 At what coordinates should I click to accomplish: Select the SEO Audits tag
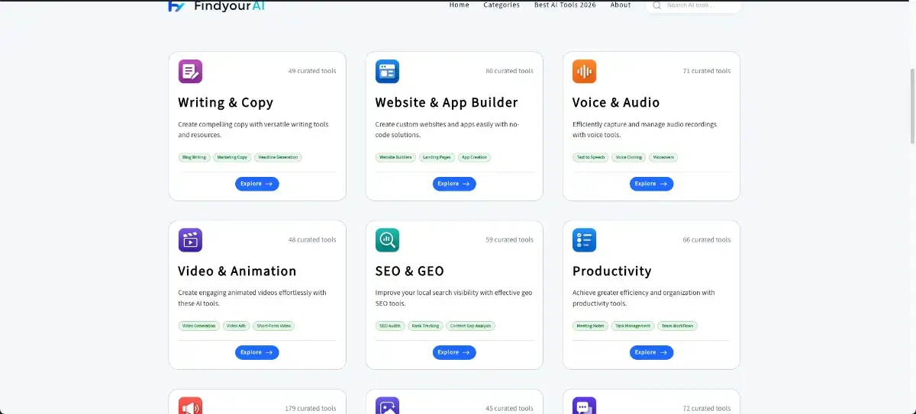pyautogui.click(x=390, y=326)
